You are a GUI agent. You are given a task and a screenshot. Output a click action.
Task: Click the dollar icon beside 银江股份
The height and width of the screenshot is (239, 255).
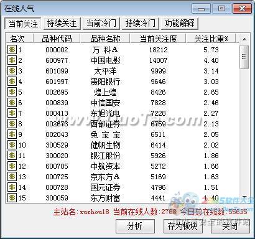12,156
